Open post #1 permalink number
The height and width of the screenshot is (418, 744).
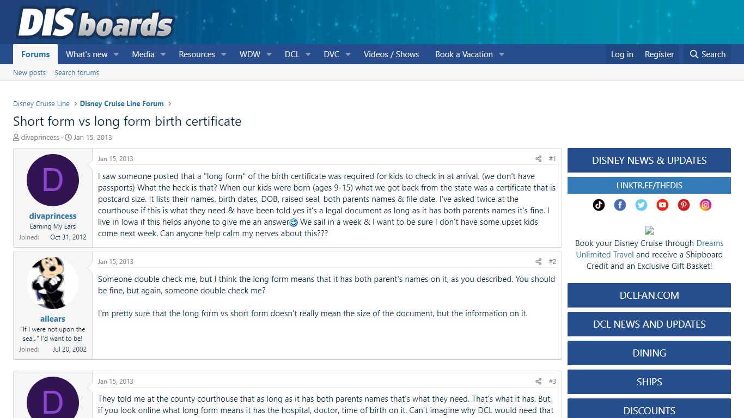click(x=552, y=159)
